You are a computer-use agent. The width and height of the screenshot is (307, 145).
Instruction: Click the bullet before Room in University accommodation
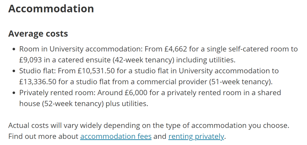point(14,49)
